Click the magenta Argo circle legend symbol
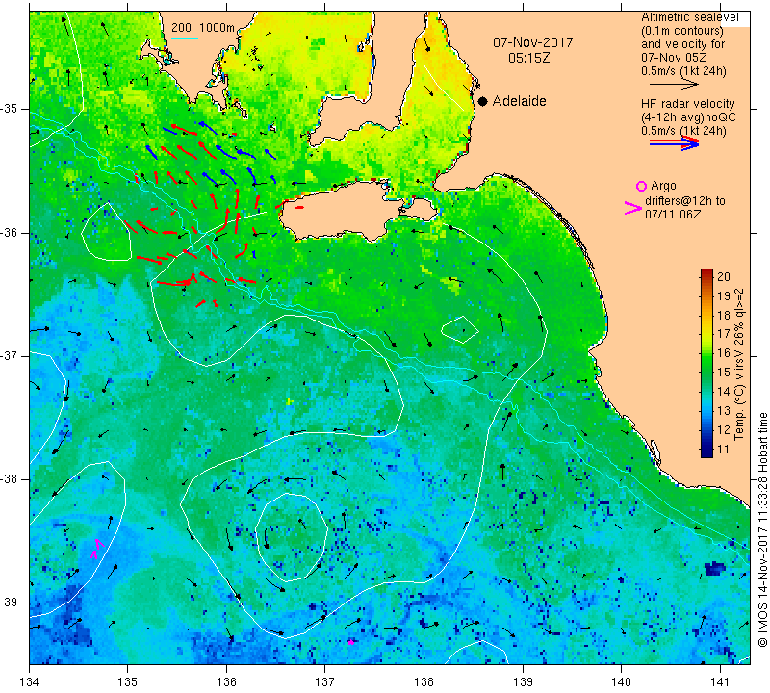 641,186
